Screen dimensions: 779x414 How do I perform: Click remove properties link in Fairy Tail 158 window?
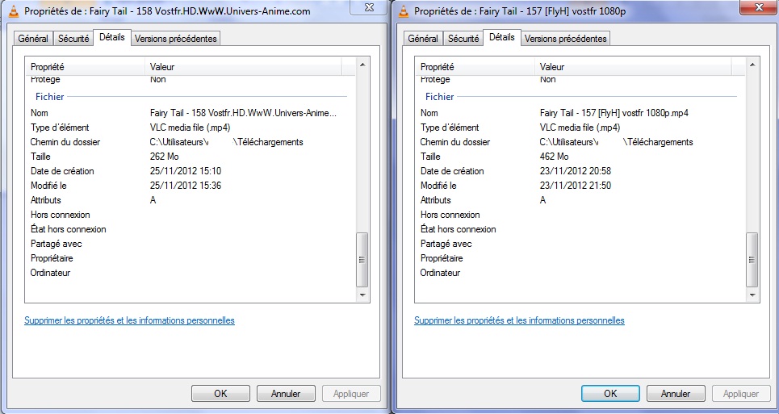pos(129,320)
